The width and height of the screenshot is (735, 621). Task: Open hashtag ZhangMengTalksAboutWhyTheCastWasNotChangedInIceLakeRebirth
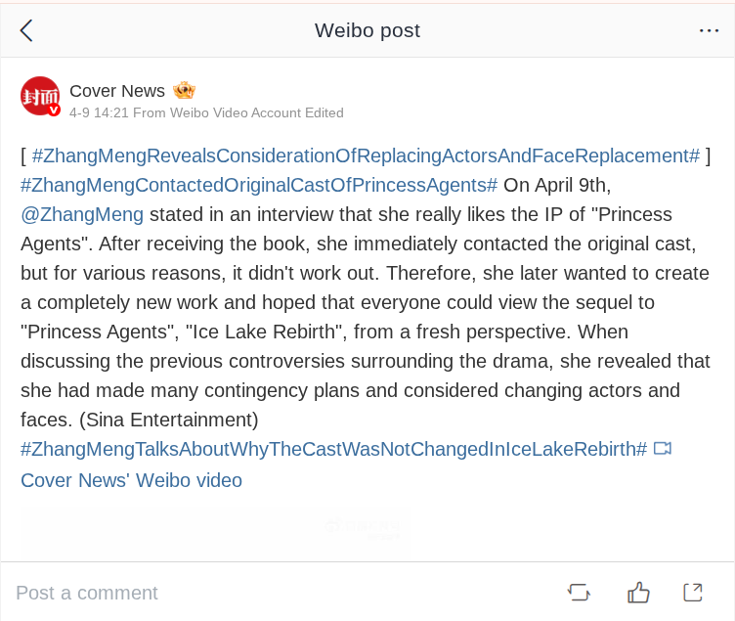tap(333, 449)
